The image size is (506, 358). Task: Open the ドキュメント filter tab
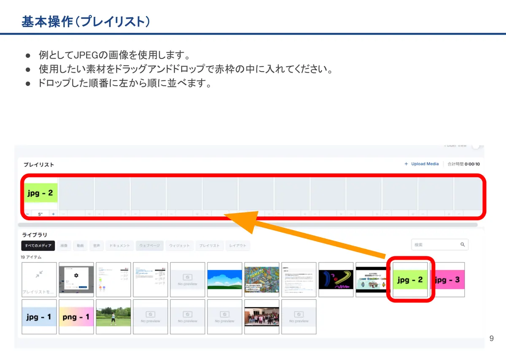point(119,245)
